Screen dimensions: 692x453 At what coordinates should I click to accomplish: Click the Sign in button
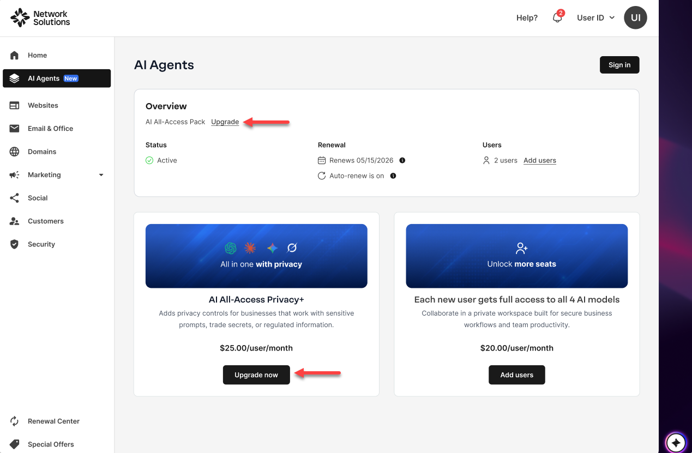[619, 65]
